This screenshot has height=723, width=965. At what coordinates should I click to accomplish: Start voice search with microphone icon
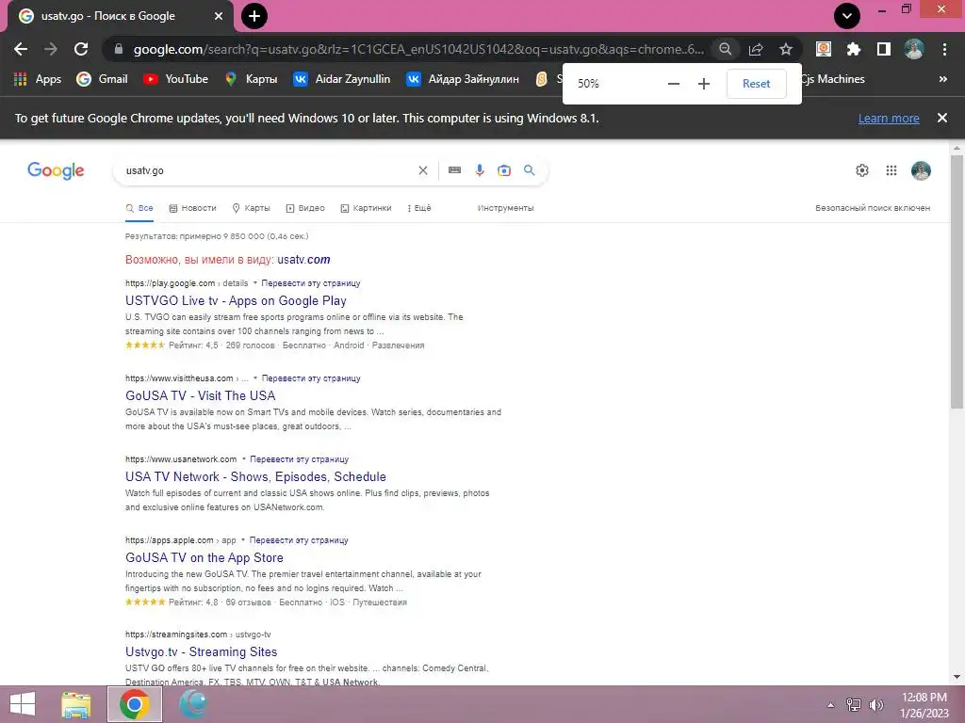[x=480, y=170]
